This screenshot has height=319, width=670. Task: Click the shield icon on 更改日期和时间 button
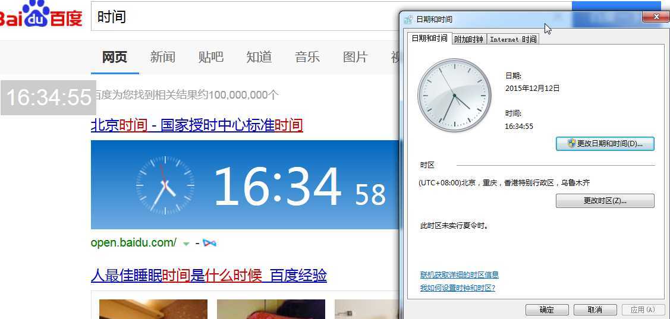572,144
